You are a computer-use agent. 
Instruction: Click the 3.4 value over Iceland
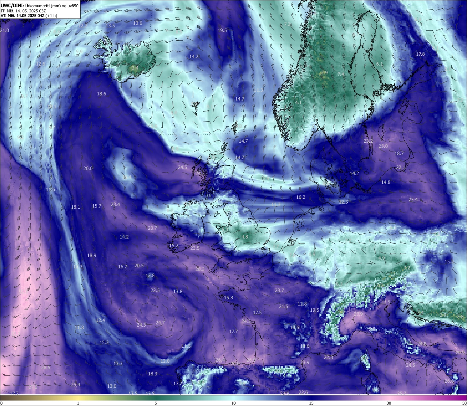tap(135, 68)
